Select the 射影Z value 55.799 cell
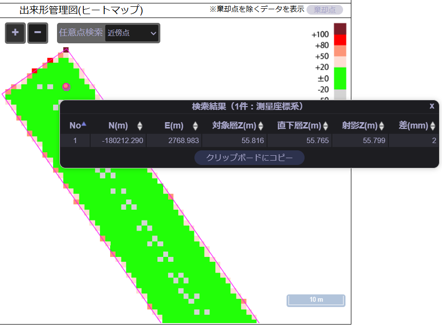This screenshot has height=327, width=442. (x=360, y=141)
